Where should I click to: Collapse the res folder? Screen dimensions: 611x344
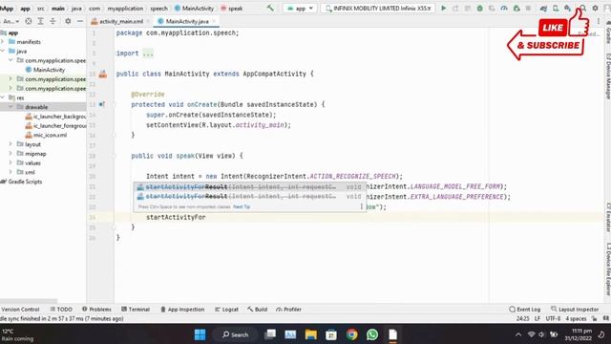click(x=3, y=97)
